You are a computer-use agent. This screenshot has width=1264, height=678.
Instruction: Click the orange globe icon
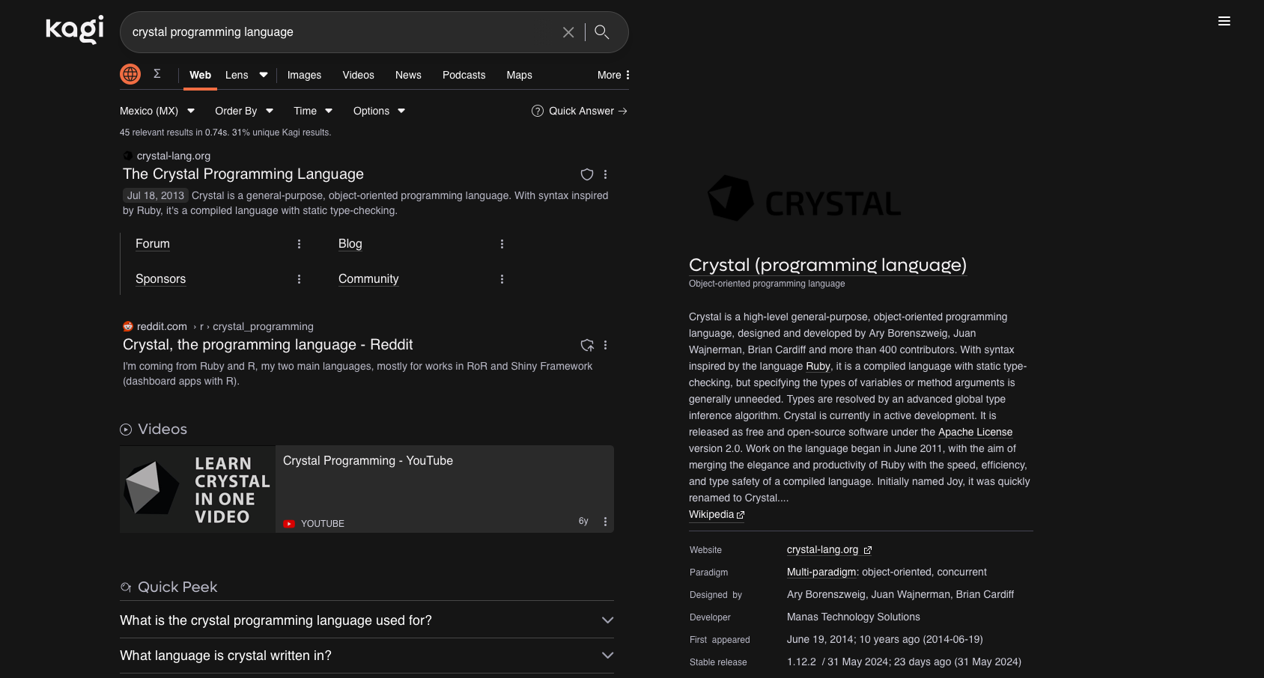pos(130,74)
